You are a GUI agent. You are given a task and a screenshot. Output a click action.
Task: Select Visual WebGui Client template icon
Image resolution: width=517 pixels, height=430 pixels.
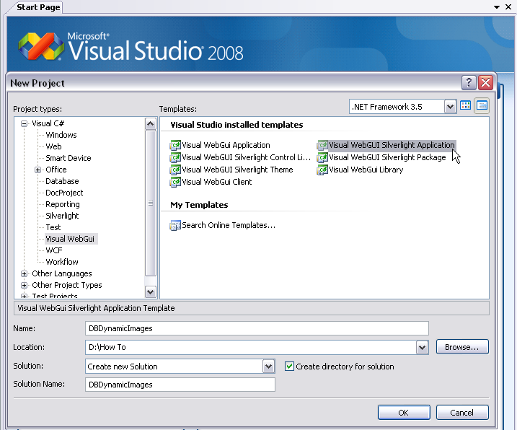[x=175, y=182]
